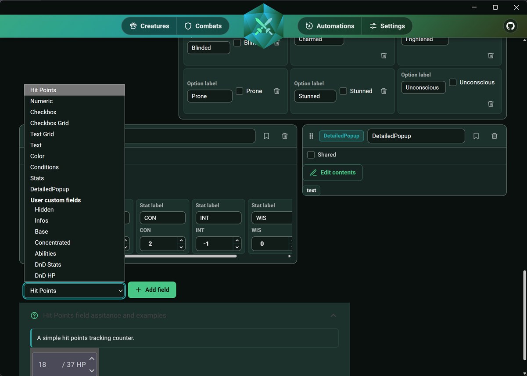Toggle the Prone checkbox

(x=240, y=91)
